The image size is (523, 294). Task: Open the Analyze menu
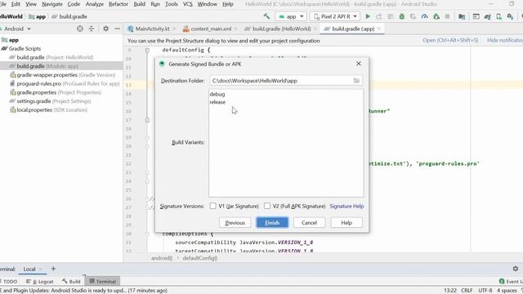click(x=95, y=4)
